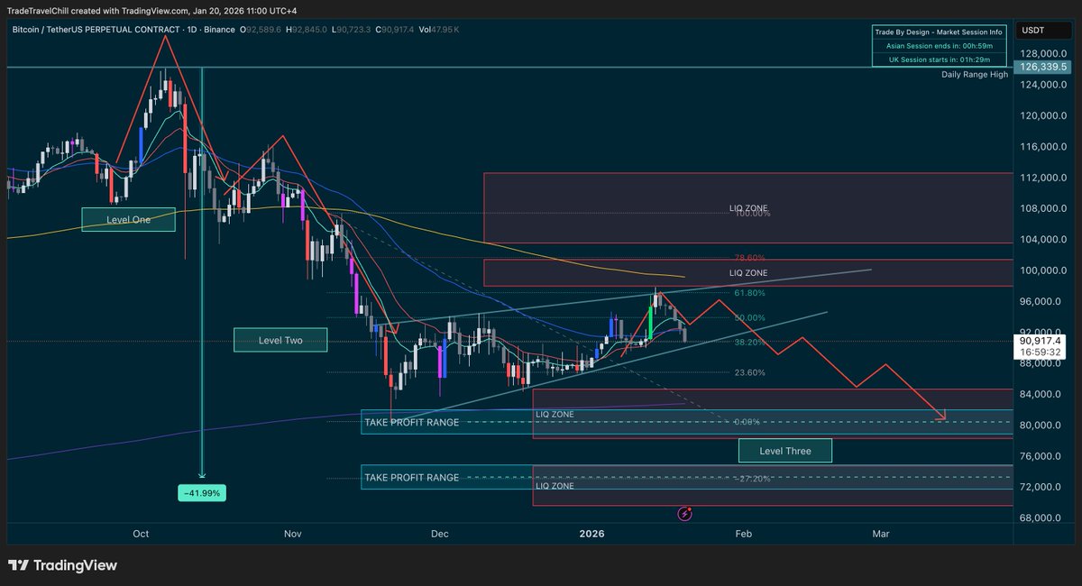Click the LIQ ZONE label under 78.60%
The image size is (1082, 586).
pos(748,272)
